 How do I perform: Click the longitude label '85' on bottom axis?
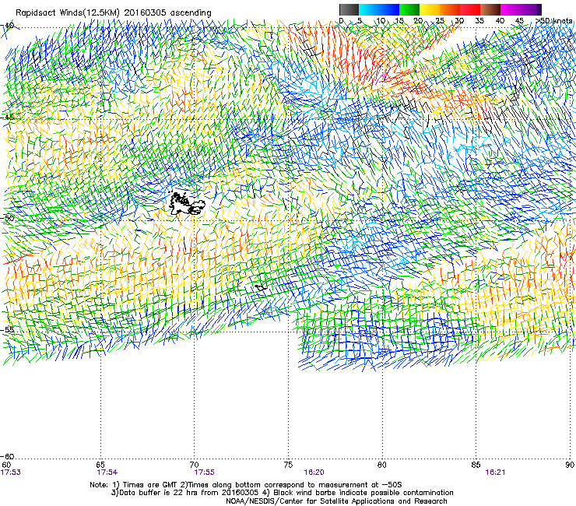click(476, 465)
